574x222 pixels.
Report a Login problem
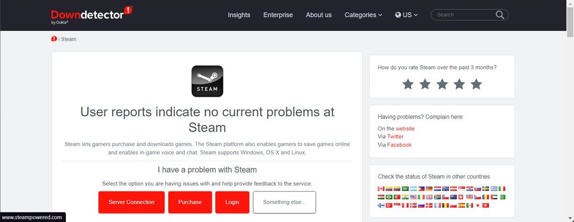232,202
